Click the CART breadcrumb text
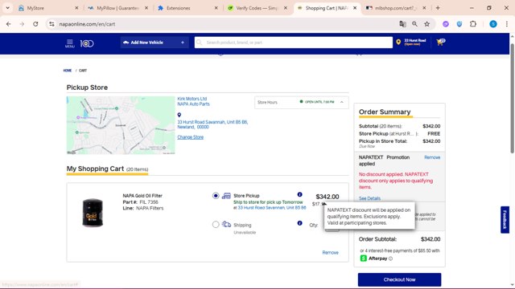 [83, 71]
